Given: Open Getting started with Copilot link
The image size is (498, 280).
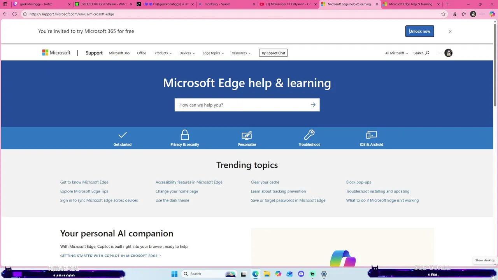Looking at the screenshot, I should point(110,256).
